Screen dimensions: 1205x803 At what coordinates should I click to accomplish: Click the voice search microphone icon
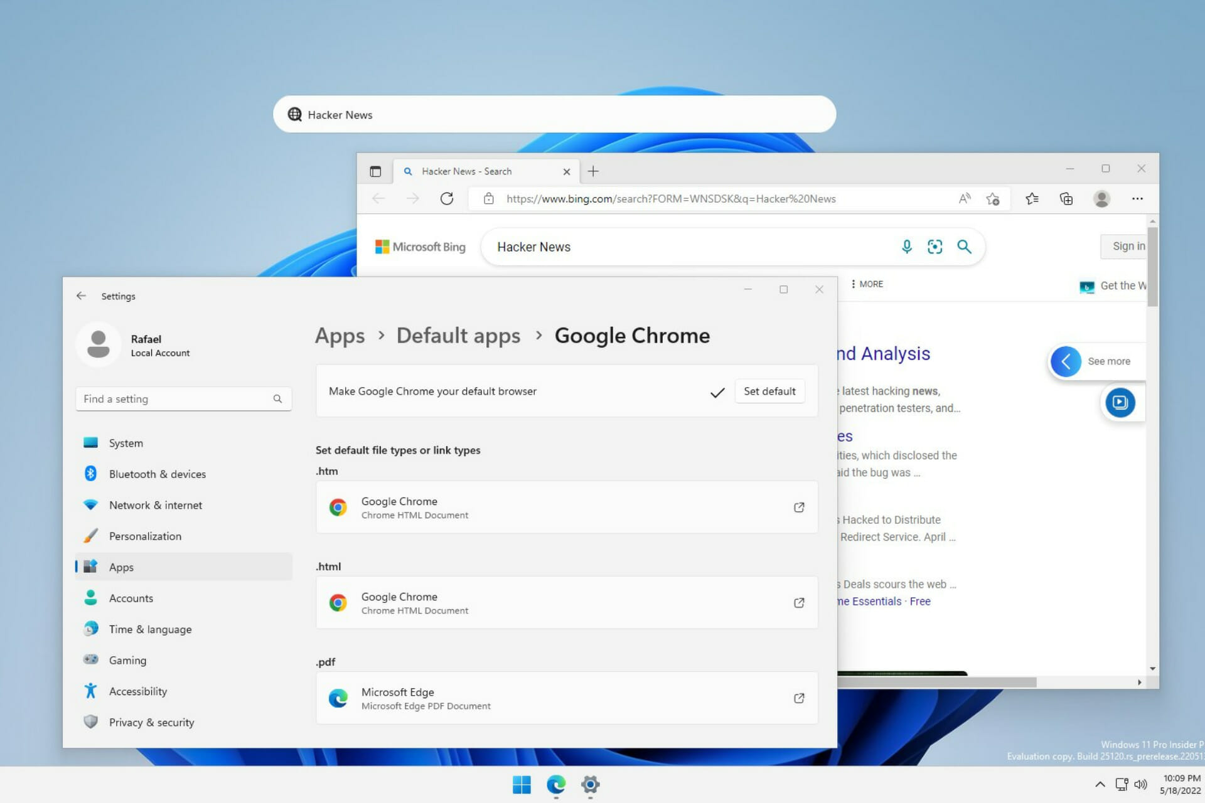pyautogui.click(x=906, y=247)
